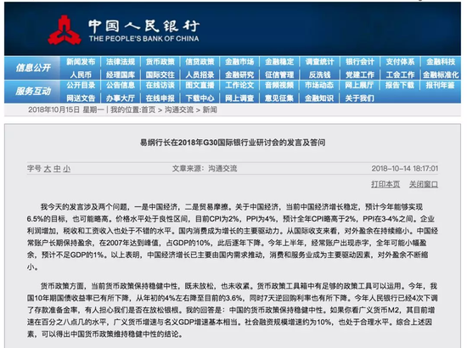Select the 信息公开 section header
This screenshot has height=348, width=467.
pyautogui.click(x=33, y=68)
